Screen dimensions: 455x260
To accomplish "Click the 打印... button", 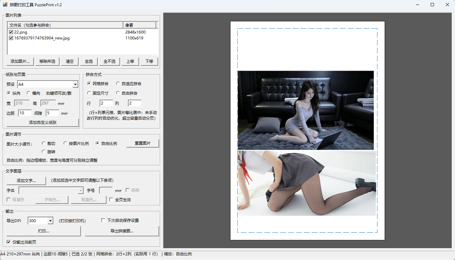I will tap(44, 231).
